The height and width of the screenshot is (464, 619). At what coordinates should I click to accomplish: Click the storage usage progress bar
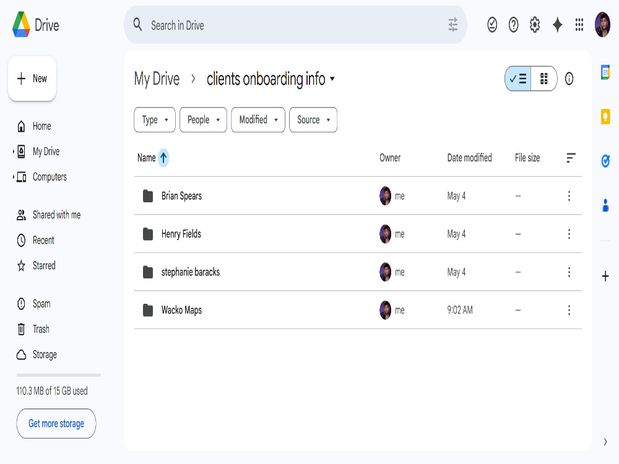pyautogui.click(x=58, y=376)
